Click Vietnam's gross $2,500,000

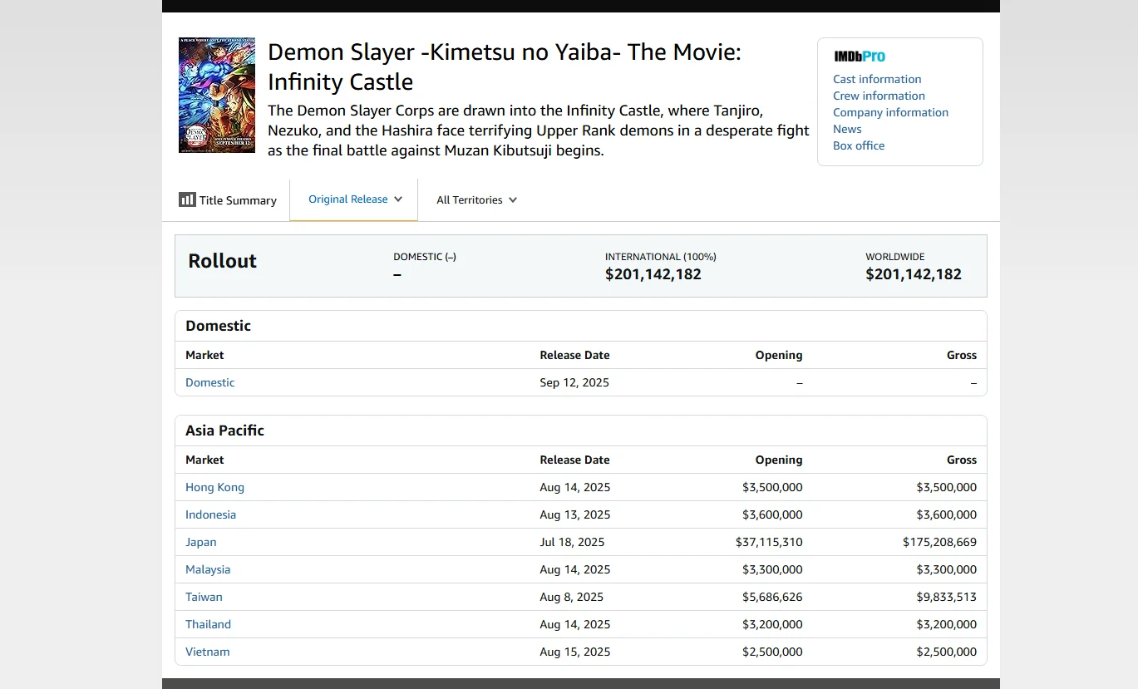(946, 652)
